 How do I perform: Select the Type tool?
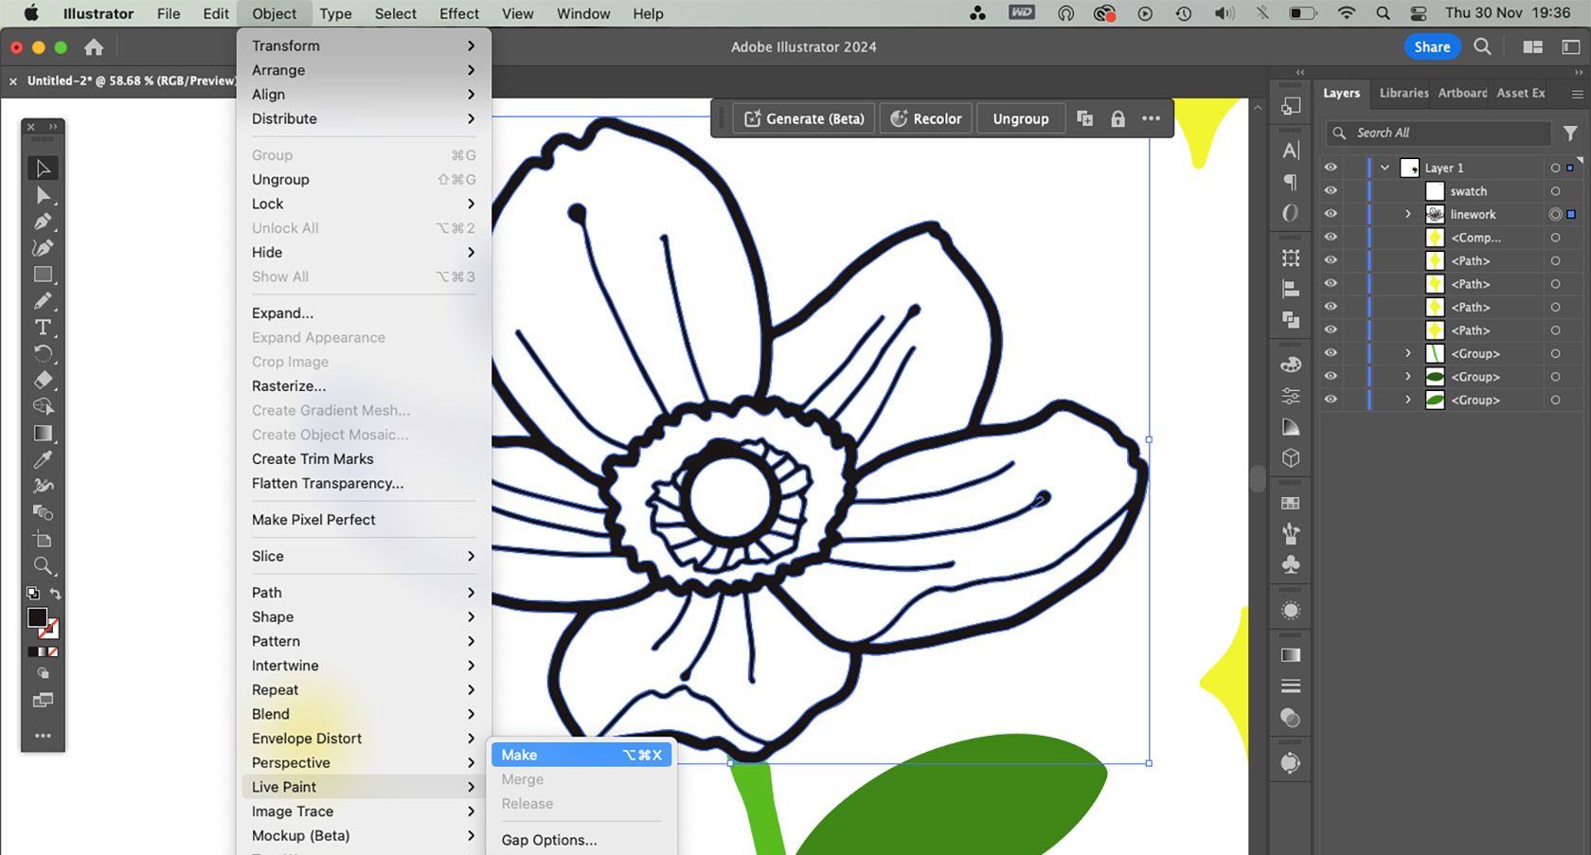point(43,328)
